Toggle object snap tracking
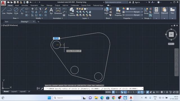The height and width of the screenshot is (101, 180). click(139, 92)
